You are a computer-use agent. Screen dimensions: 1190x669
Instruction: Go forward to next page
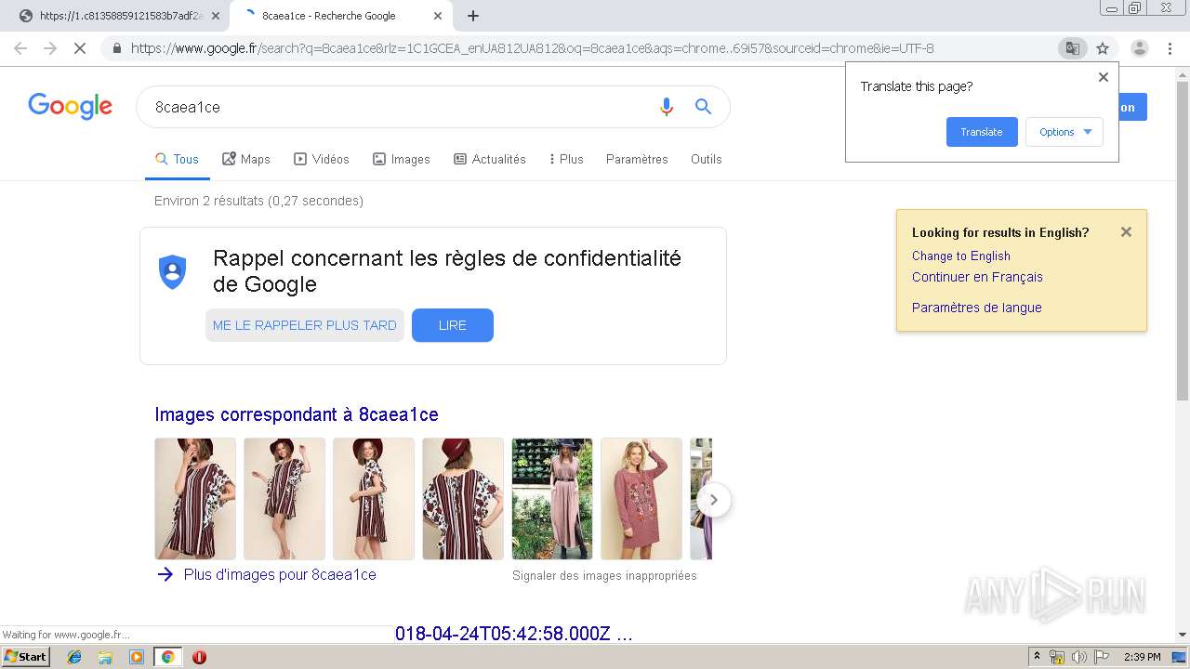(50, 48)
